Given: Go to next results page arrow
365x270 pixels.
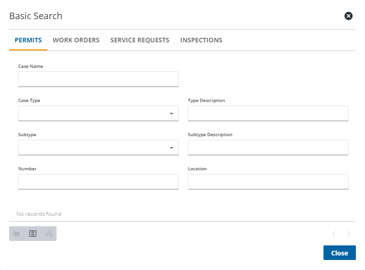Looking at the screenshot, I should (x=349, y=234).
